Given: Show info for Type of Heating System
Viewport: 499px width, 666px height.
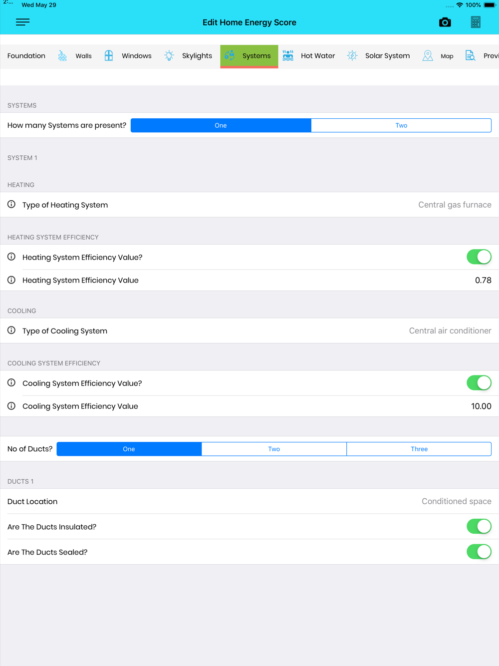Looking at the screenshot, I should click(11, 205).
